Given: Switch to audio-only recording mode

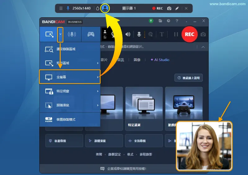Looking at the screenshot, I should tap(72, 34).
